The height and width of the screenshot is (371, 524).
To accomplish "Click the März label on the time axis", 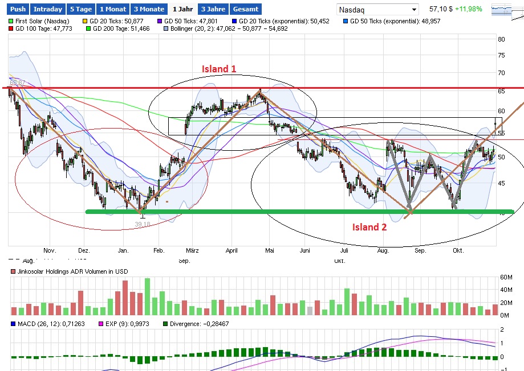I will click(192, 250).
